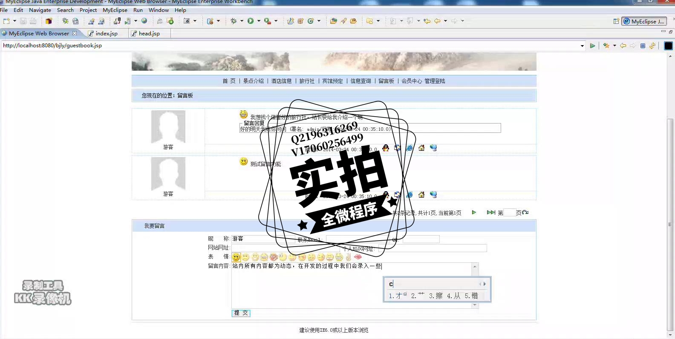Image resolution: width=675 pixels, height=339 pixels.
Task: Click the 旅行社 navigation link
Action: 307,81
